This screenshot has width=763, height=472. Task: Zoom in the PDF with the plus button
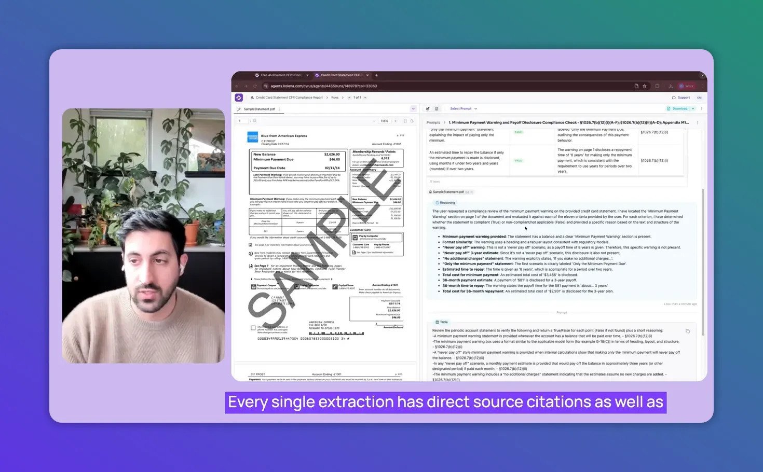point(396,121)
